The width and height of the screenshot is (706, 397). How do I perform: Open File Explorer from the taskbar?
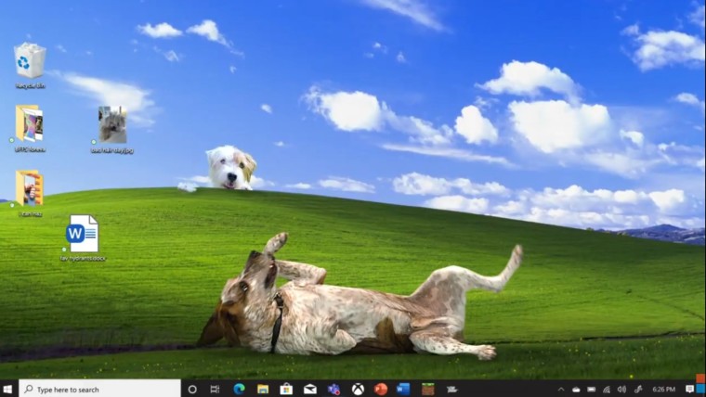tap(263, 389)
